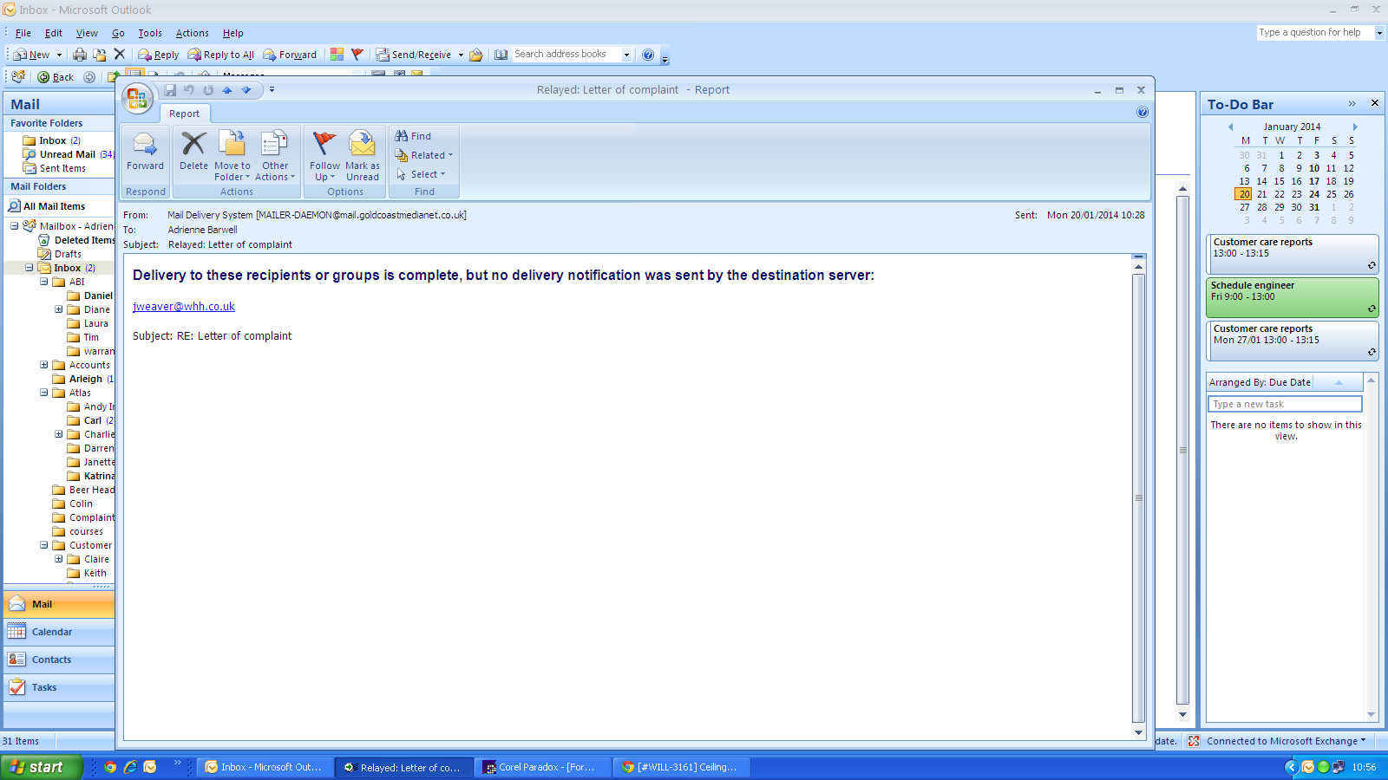Go to previous item using the up arrow
The image size is (1388, 780).
[227, 89]
